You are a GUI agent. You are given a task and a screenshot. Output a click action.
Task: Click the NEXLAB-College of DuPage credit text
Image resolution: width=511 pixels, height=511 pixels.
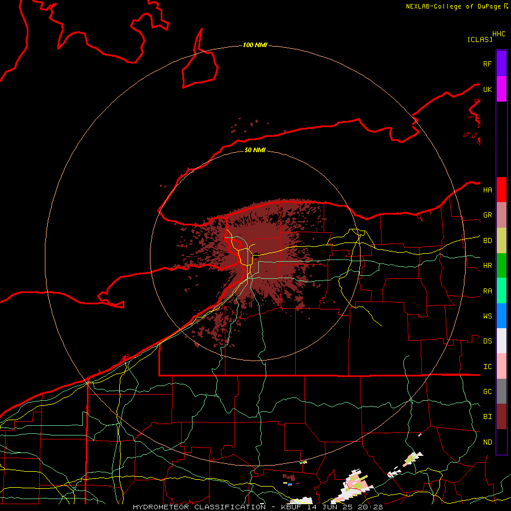[453, 6]
